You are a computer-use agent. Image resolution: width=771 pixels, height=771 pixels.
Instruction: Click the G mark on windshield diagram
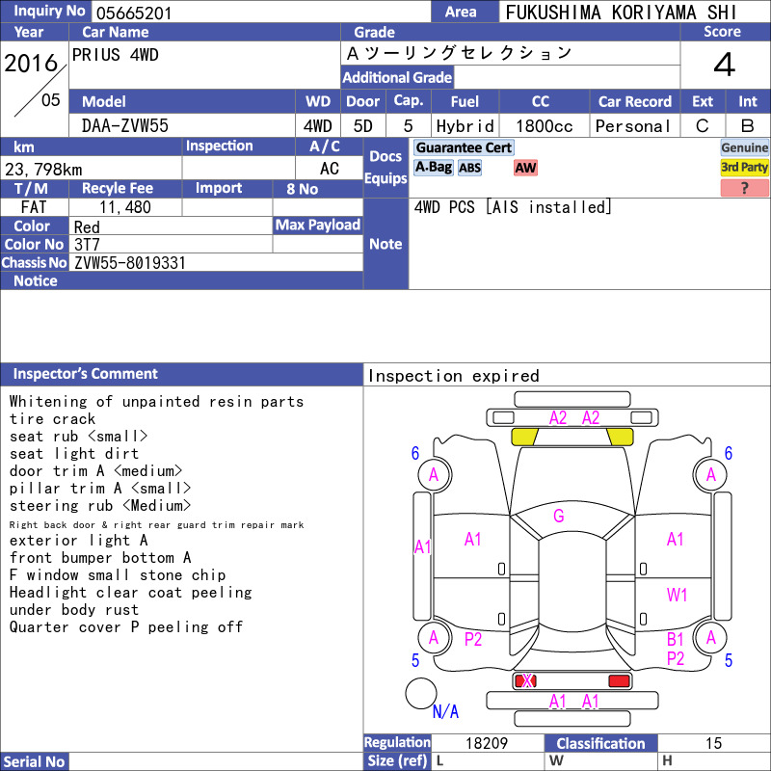pos(559,516)
